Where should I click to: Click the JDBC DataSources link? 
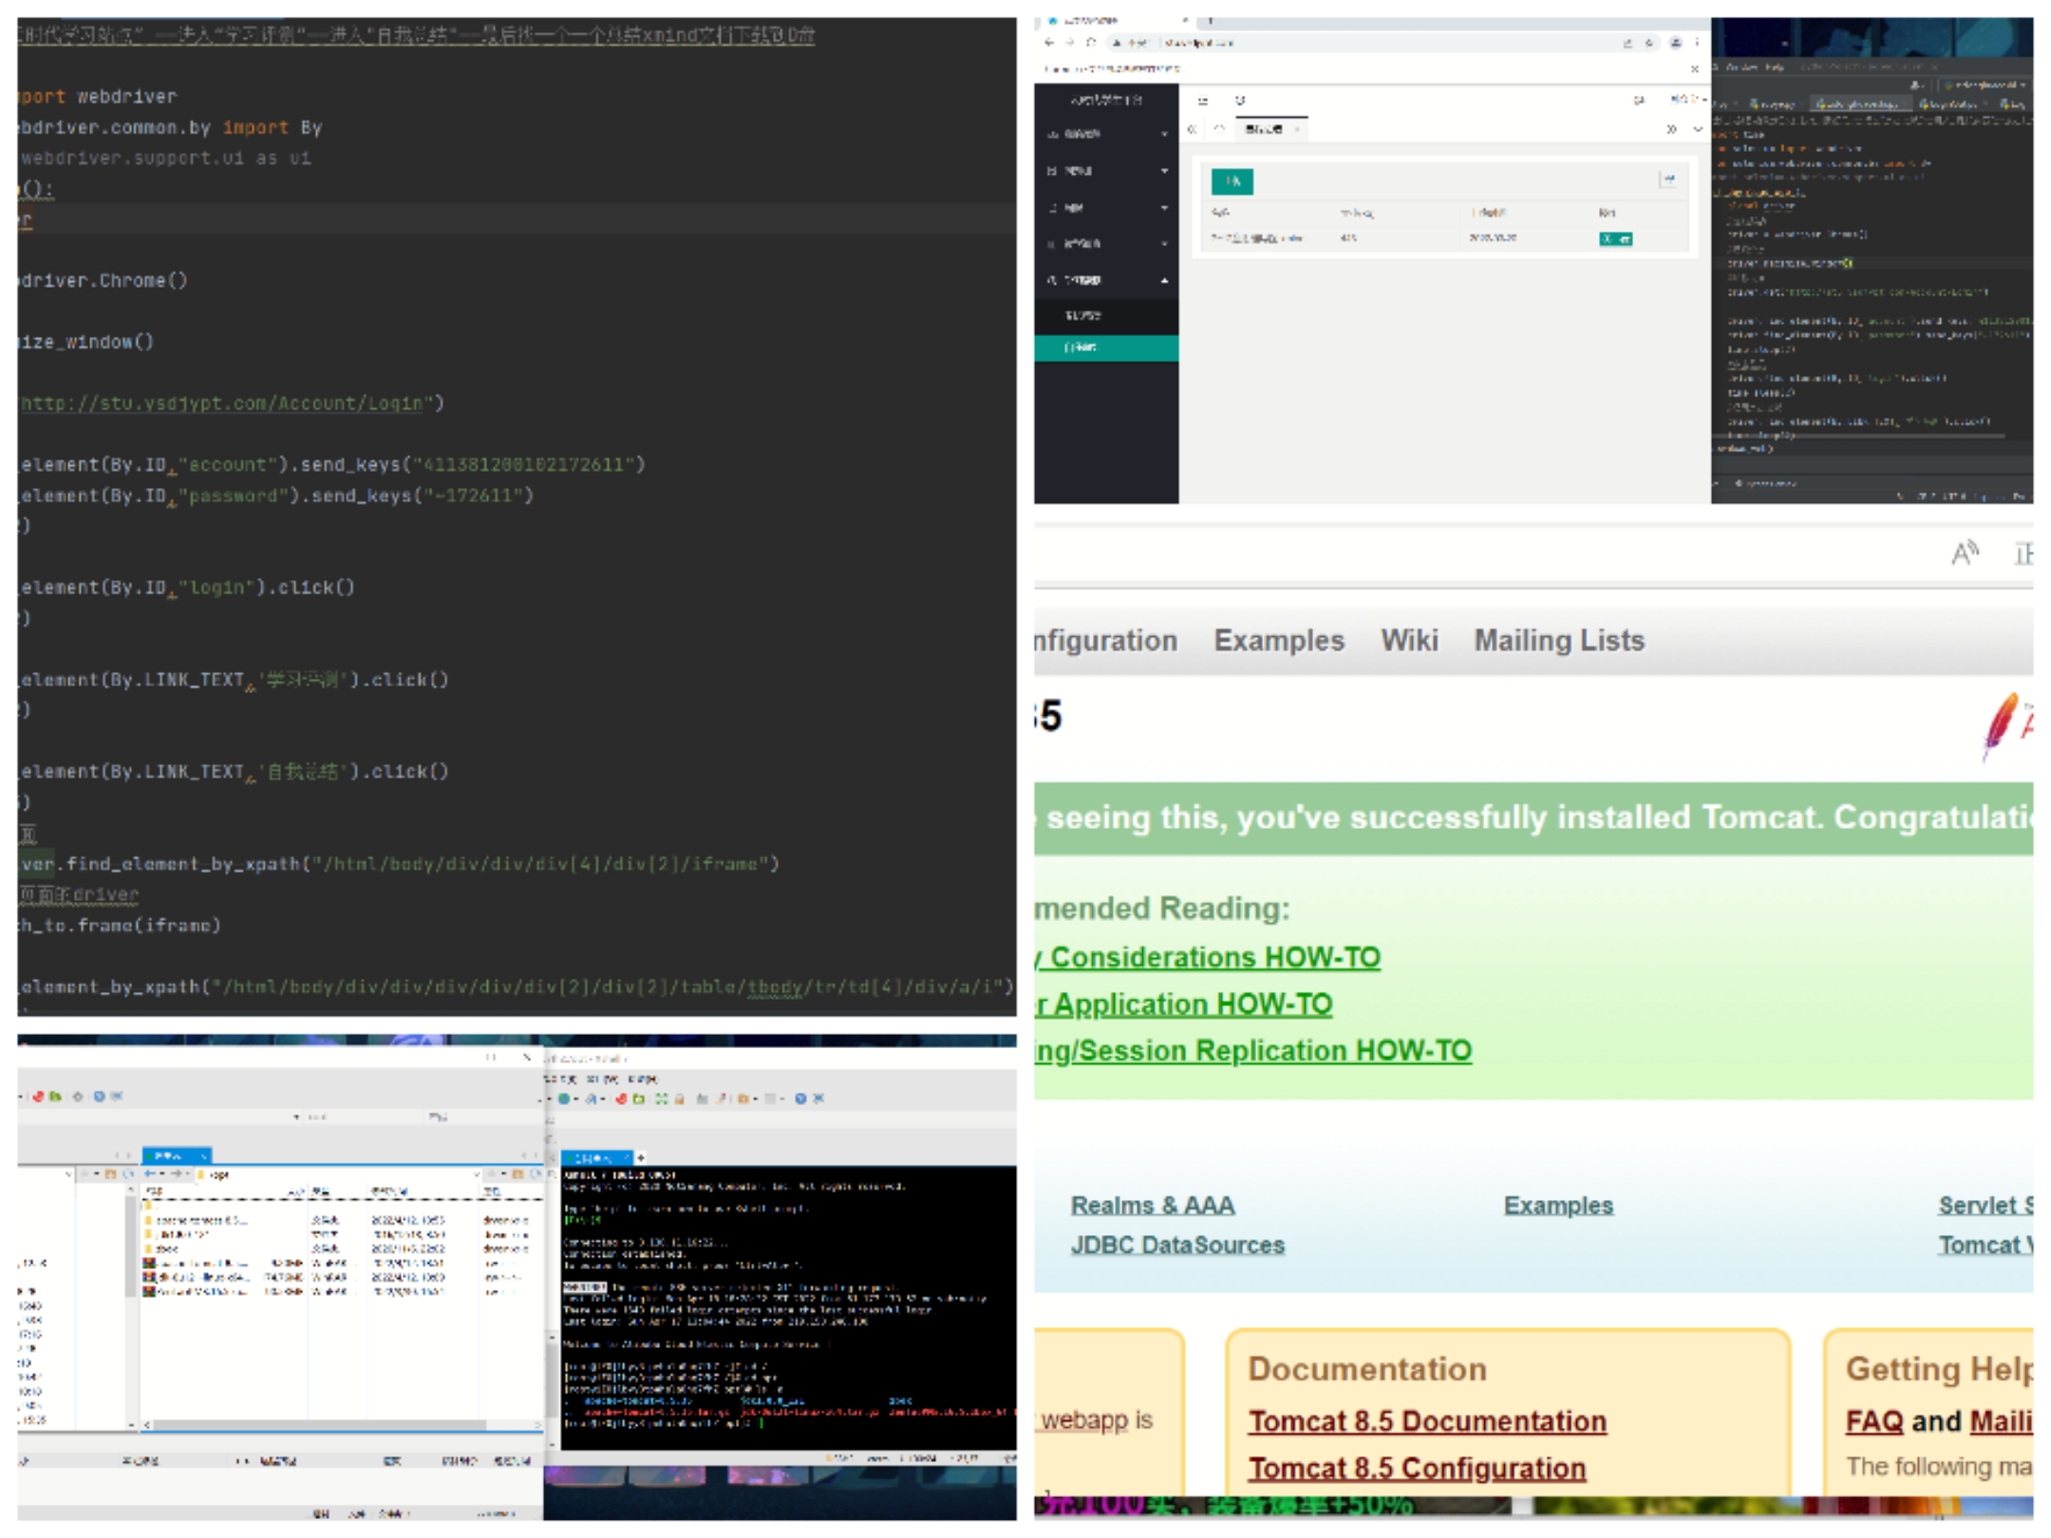point(1176,1245)
